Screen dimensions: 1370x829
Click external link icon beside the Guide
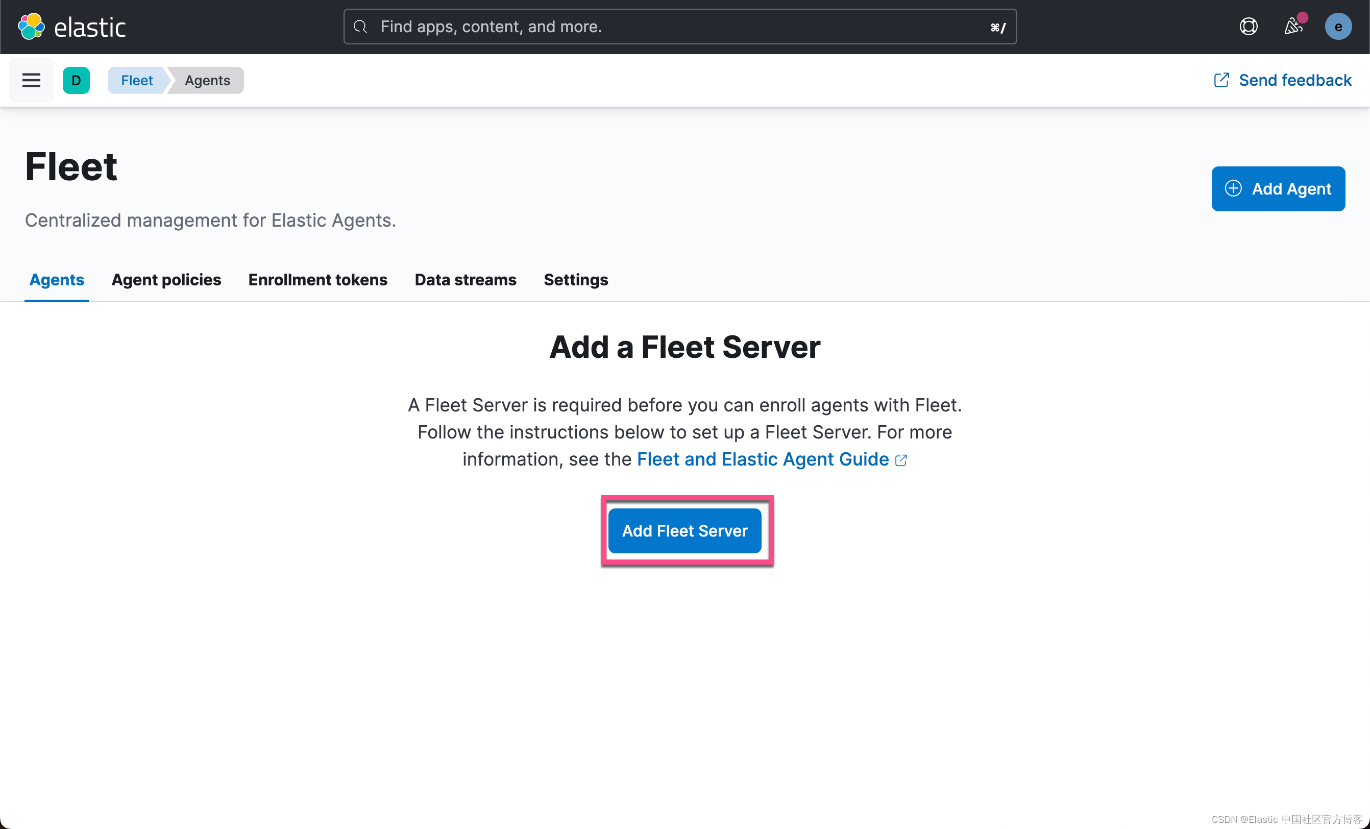click(x=901, y=460)
